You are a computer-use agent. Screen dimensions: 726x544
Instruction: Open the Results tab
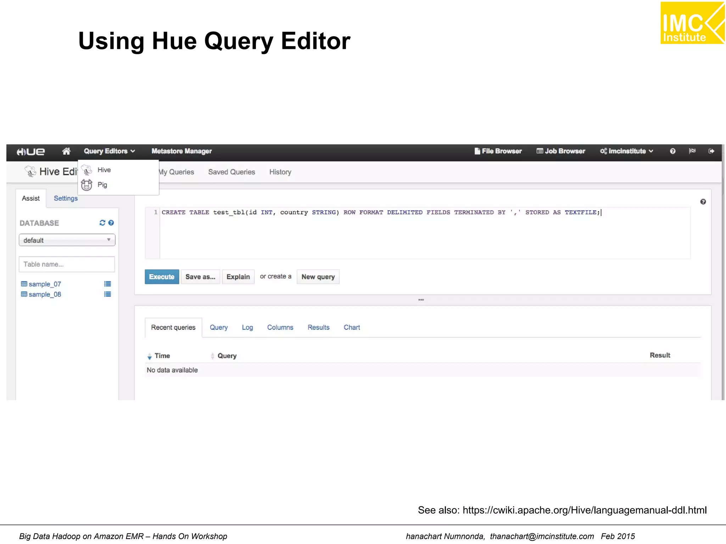pyautogui.click(x=318, y=328)
